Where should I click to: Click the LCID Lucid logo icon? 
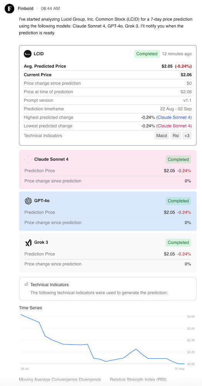(28, 54)
